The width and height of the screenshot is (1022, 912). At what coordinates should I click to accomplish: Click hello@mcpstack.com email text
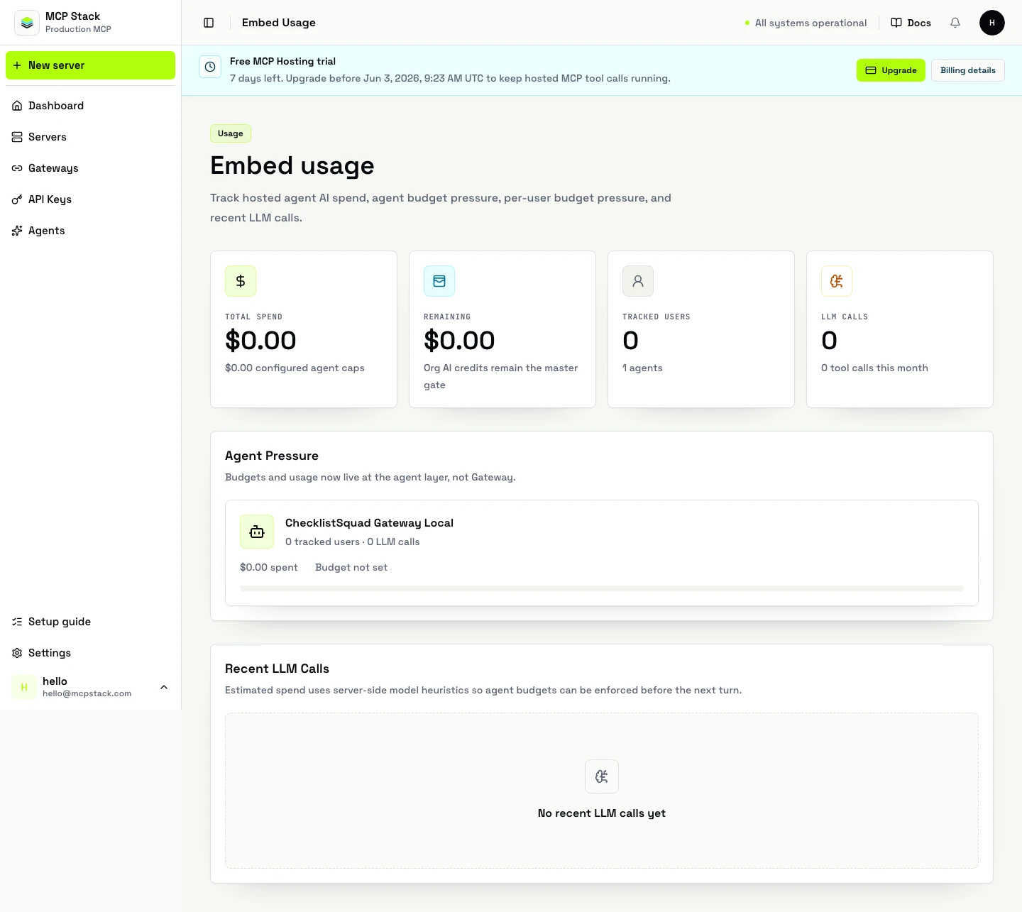87,693
